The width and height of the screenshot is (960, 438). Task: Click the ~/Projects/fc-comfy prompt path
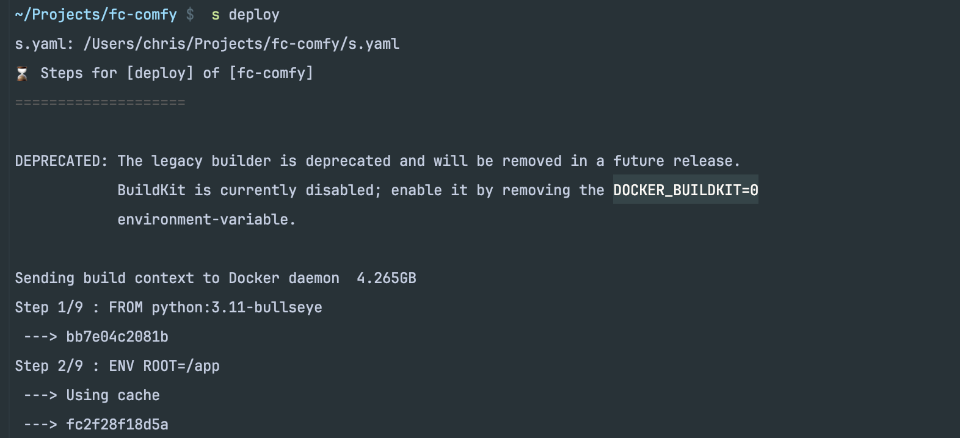[x=96, y=15]
